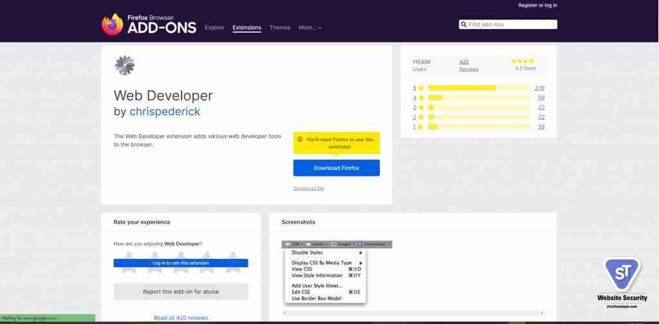
Task: Click the Download file link
Action: coord(308,188)
